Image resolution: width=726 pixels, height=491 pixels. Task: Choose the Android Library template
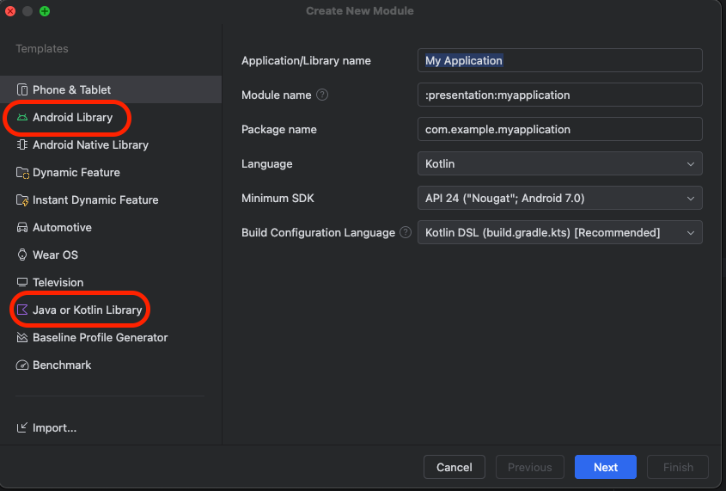coord(111,117)
